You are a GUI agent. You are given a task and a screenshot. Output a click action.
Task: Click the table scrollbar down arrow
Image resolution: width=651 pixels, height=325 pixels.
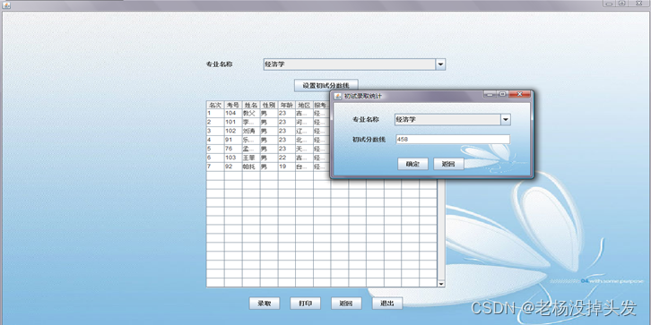pos(441,284)
